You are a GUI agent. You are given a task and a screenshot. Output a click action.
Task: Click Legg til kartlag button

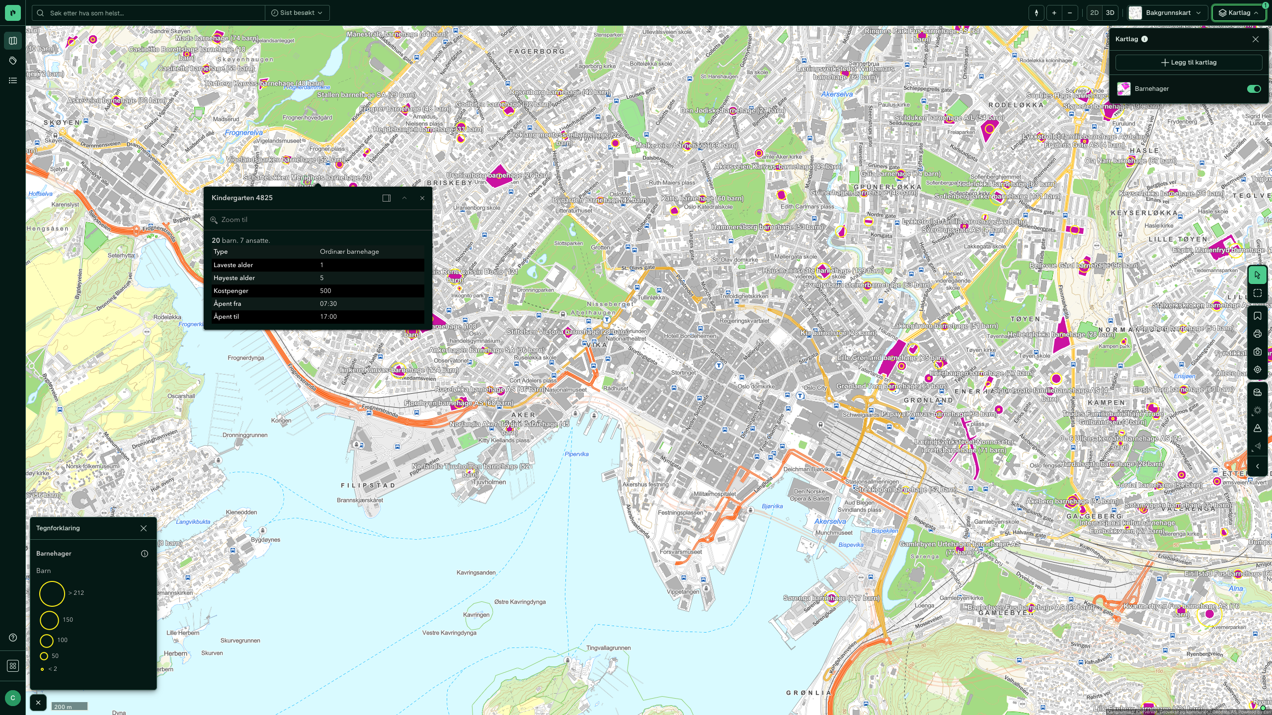coord(1189,63)
